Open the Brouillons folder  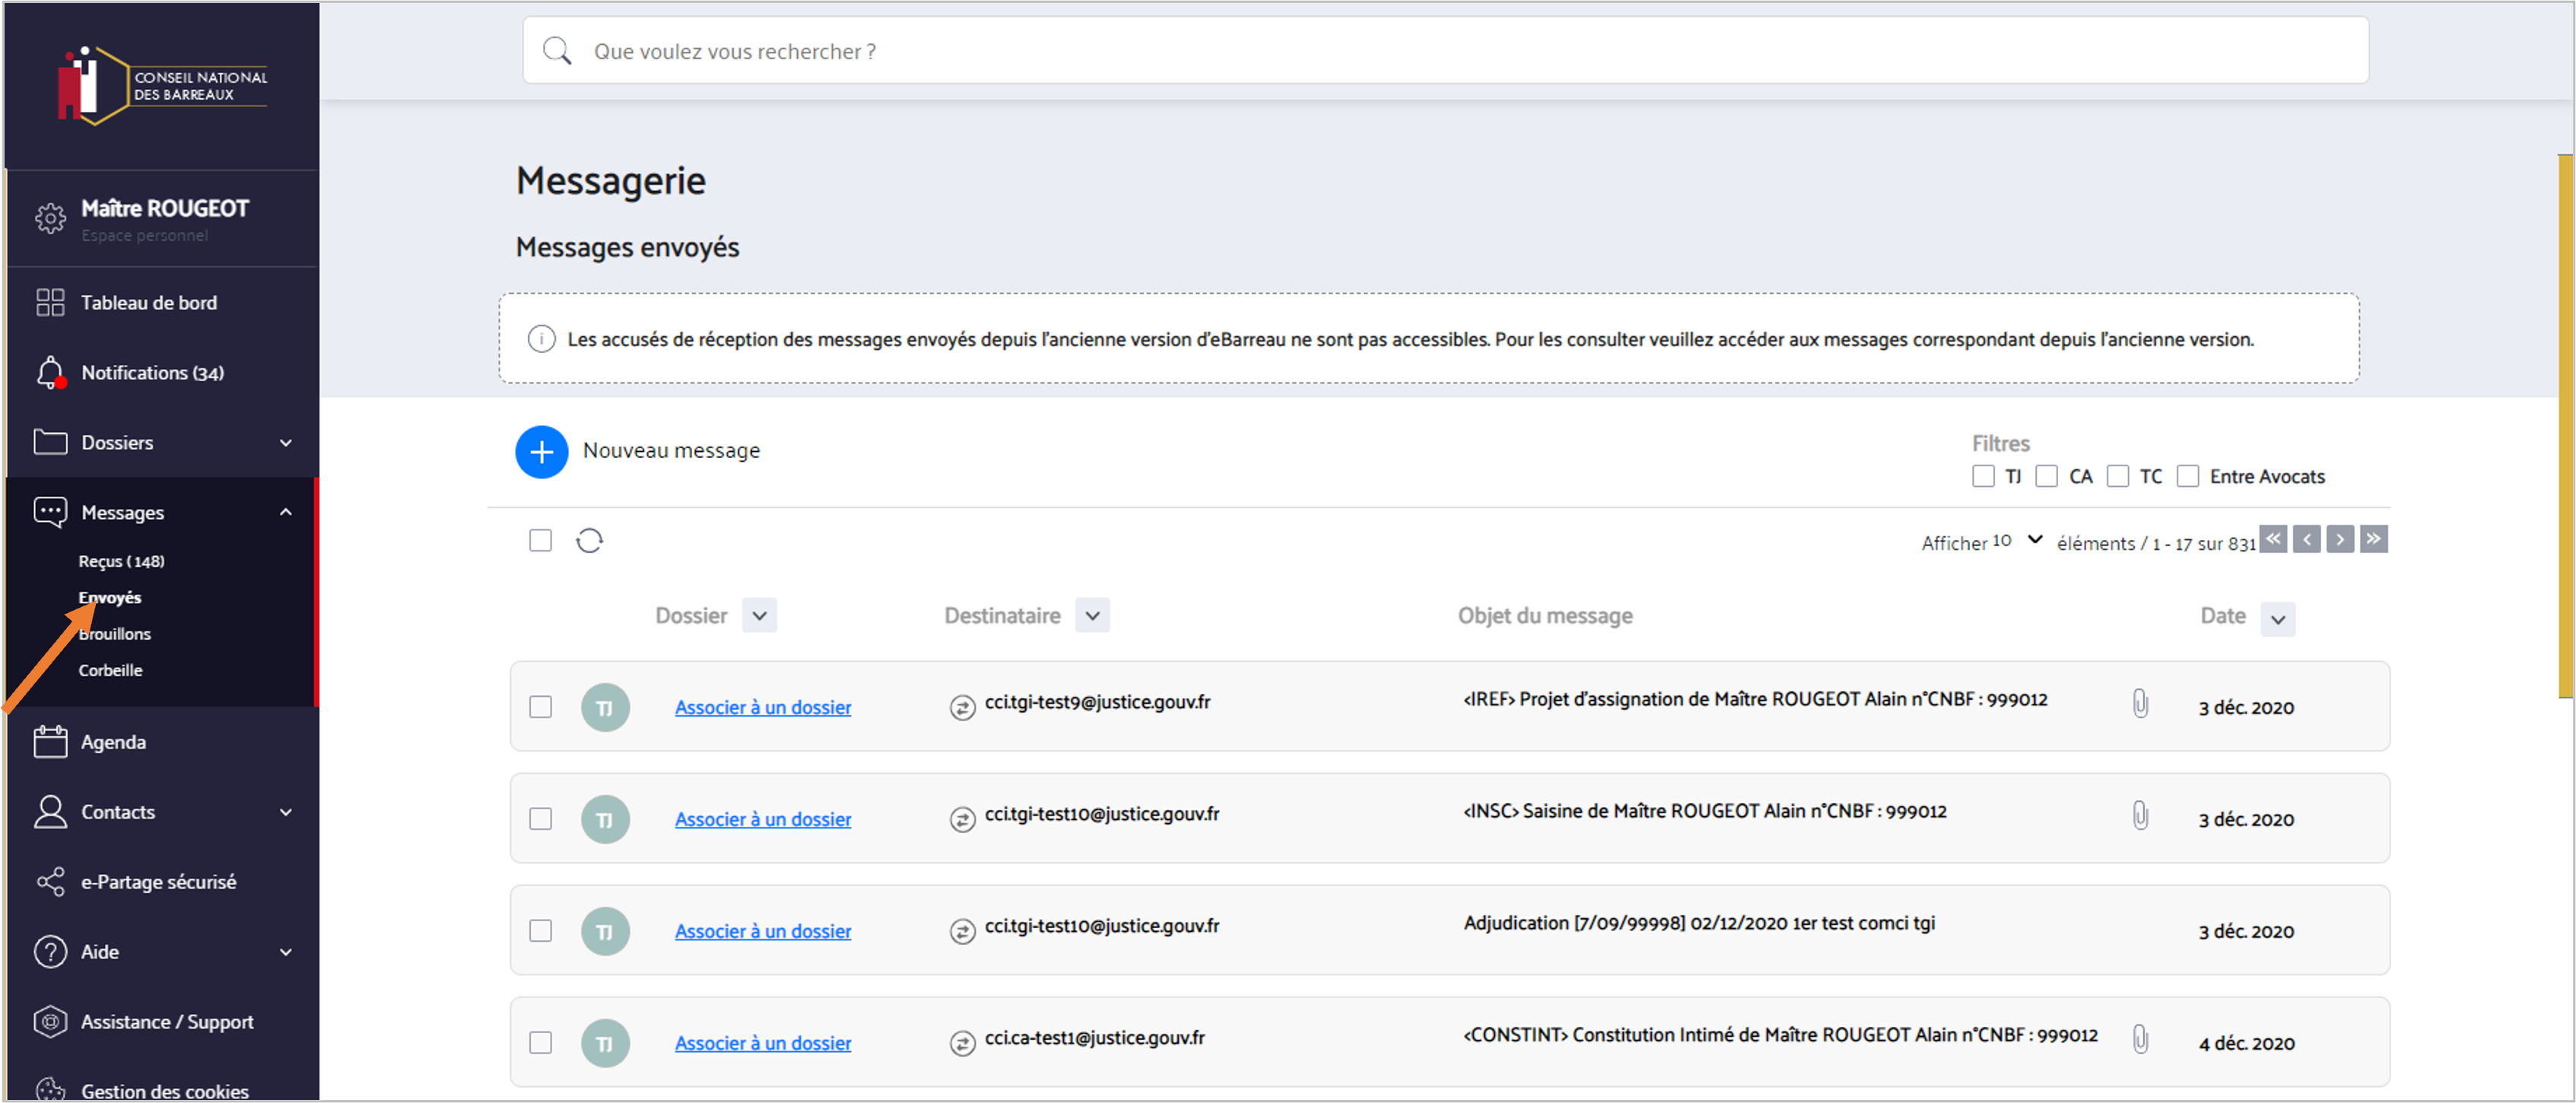(115, 634)
